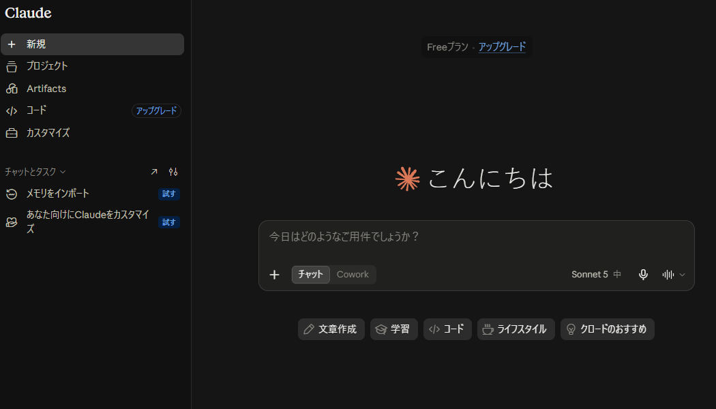
Task: Click the orange Claude starburst icon
Action: 407,179
